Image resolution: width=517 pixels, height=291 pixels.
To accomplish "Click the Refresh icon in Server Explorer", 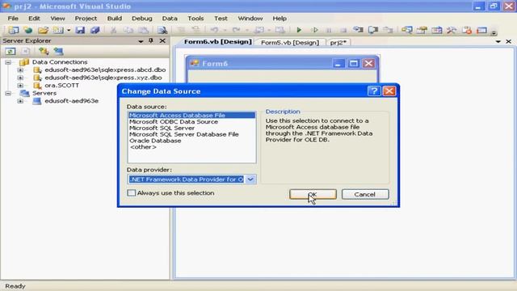I will pos(11,51).
